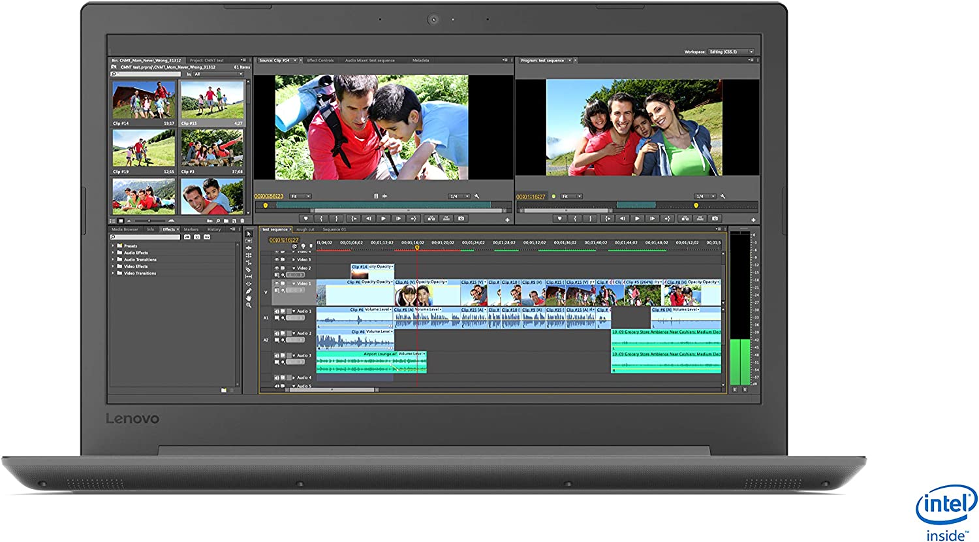Select the Clip #19 thumbnail

(x=144, y=148)
